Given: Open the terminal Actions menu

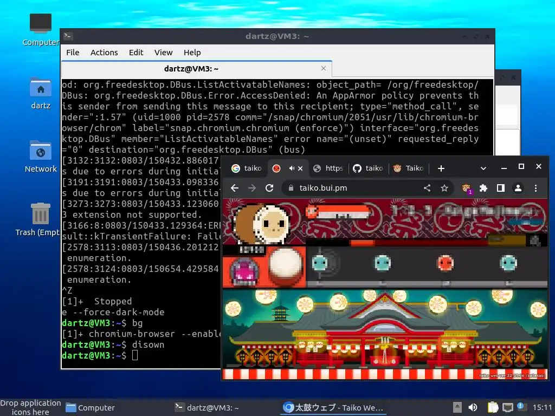Looking at the screenshot, I should point(104,53).
